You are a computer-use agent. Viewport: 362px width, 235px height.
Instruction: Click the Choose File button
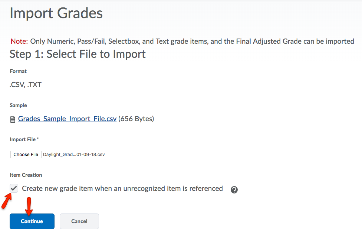26,155
